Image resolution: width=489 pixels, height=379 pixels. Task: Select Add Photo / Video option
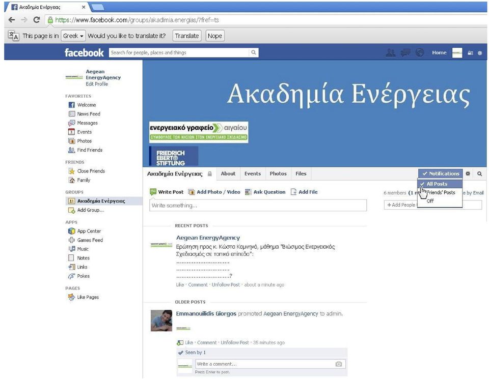[214, 192]
